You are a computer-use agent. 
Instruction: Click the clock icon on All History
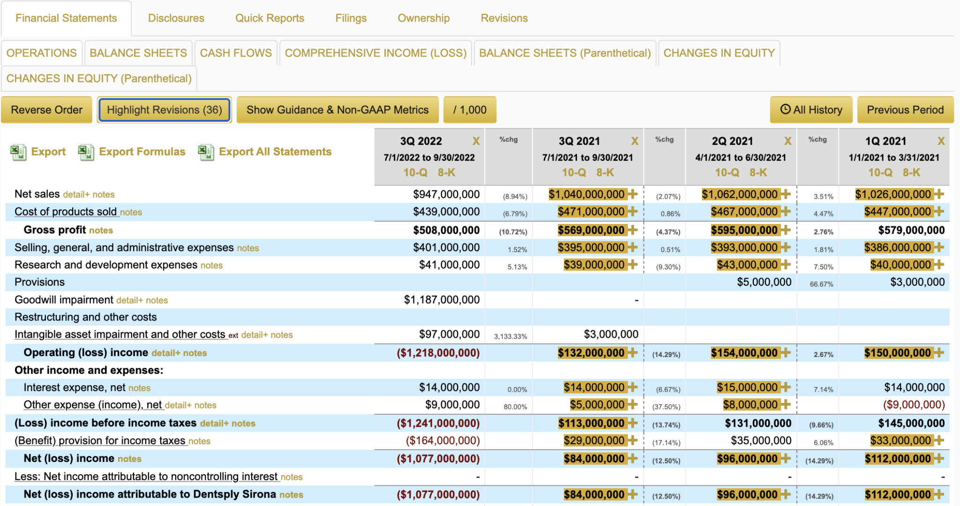click(x=785, y=110)
